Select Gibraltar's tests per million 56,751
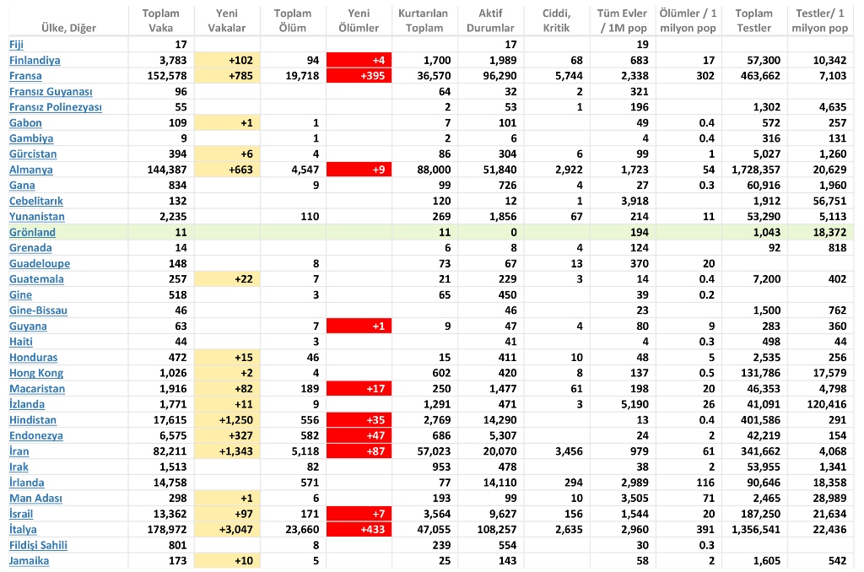The image size is (864, 572). [820, 201]
